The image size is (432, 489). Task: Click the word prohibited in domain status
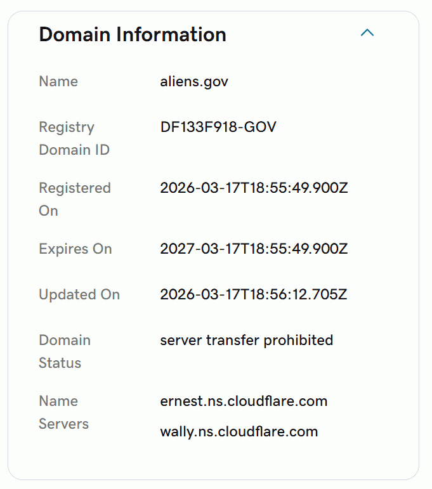point(298,341)
